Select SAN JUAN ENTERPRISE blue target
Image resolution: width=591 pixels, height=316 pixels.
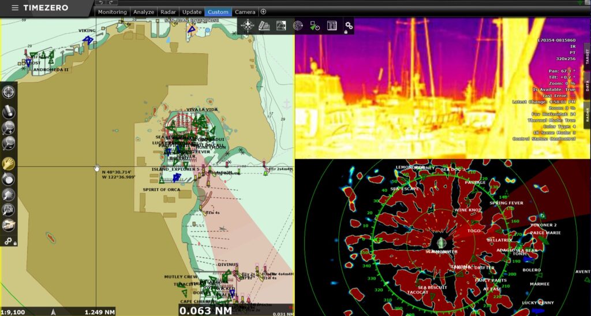(192, 29)
